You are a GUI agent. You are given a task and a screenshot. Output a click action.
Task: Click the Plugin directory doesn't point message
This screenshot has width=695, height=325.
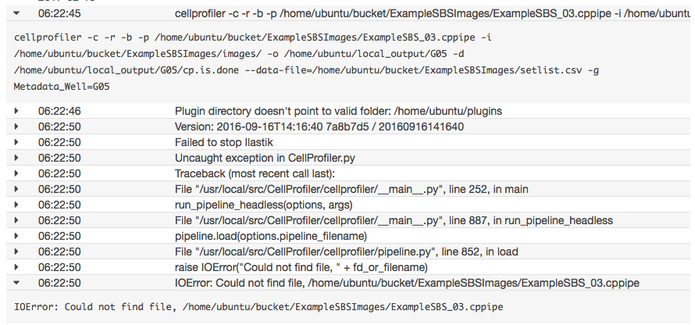coord(338,111)
